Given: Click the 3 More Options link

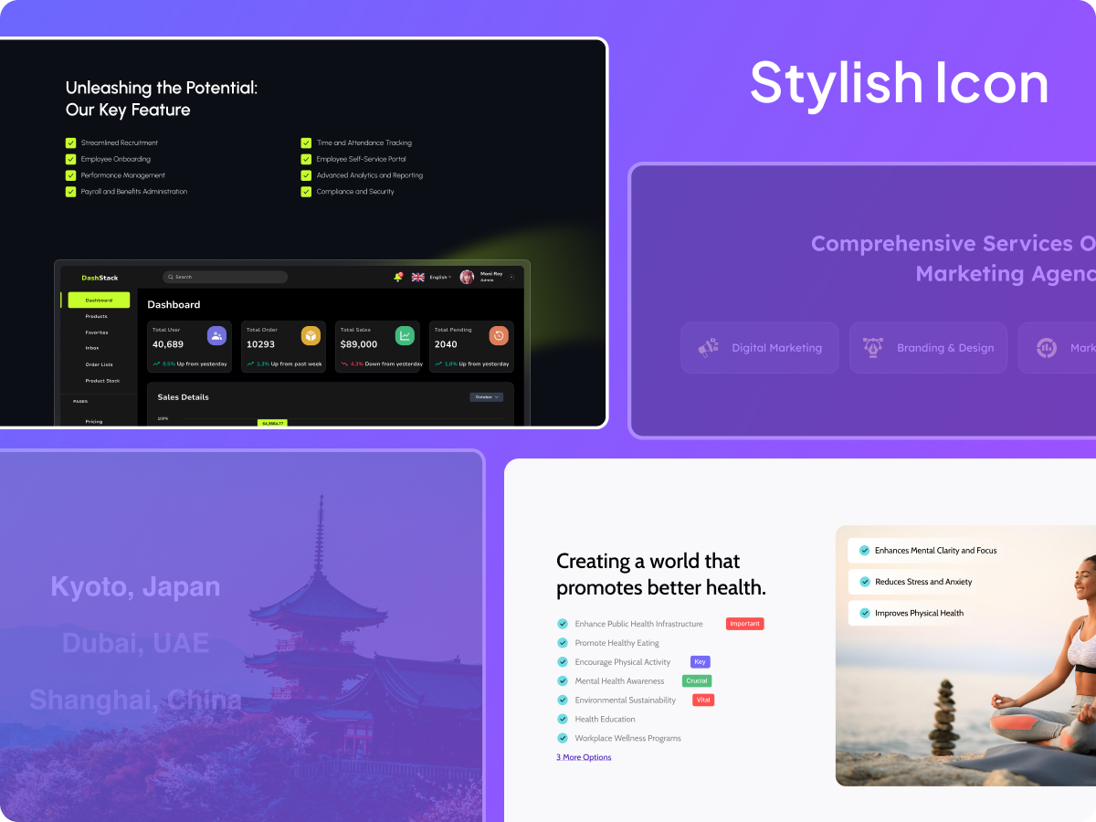Looking at the screenshot, I should pos(583,756).
